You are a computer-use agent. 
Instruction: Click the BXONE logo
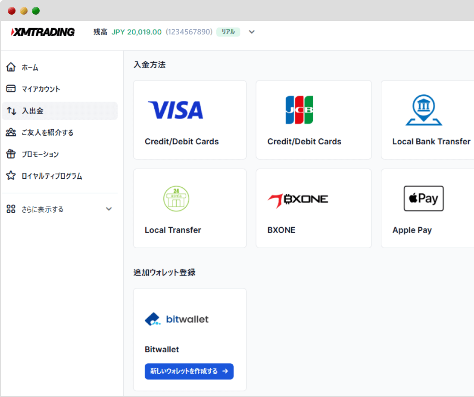298,200
